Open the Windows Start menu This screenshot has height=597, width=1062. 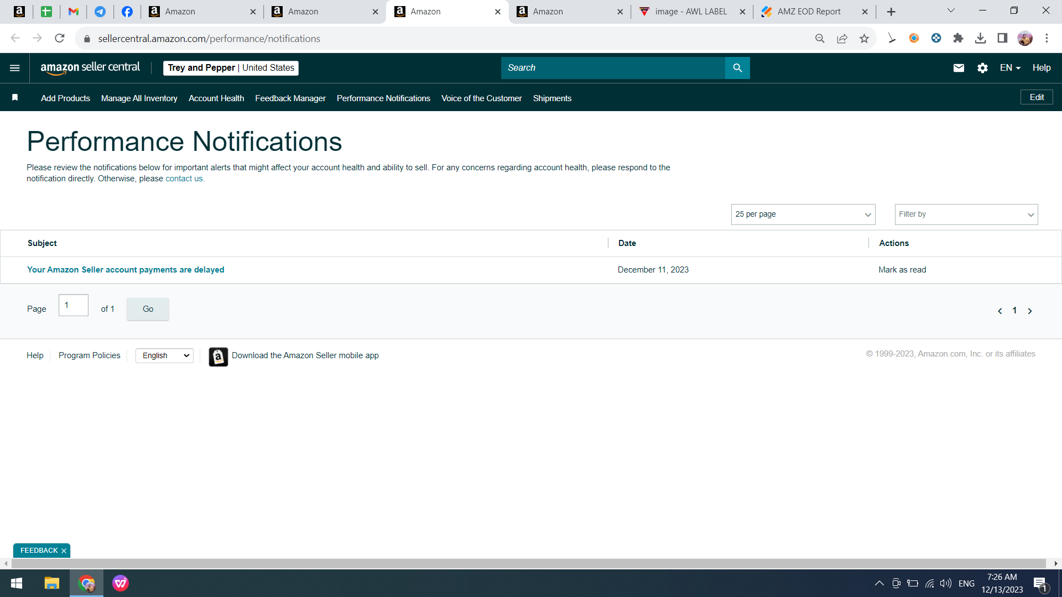(x=17, y=583)
